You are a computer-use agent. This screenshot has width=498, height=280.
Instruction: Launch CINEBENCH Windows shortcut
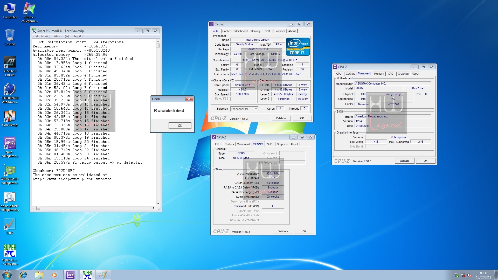pyautogui.click(x=10, y=93)
